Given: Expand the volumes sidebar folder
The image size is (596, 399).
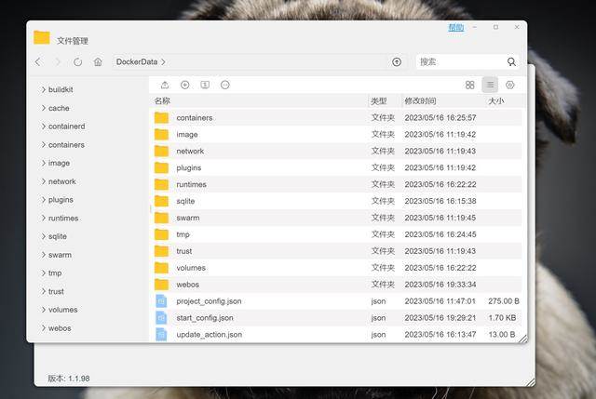Looking at the screenshot, I should pos(44,310).
